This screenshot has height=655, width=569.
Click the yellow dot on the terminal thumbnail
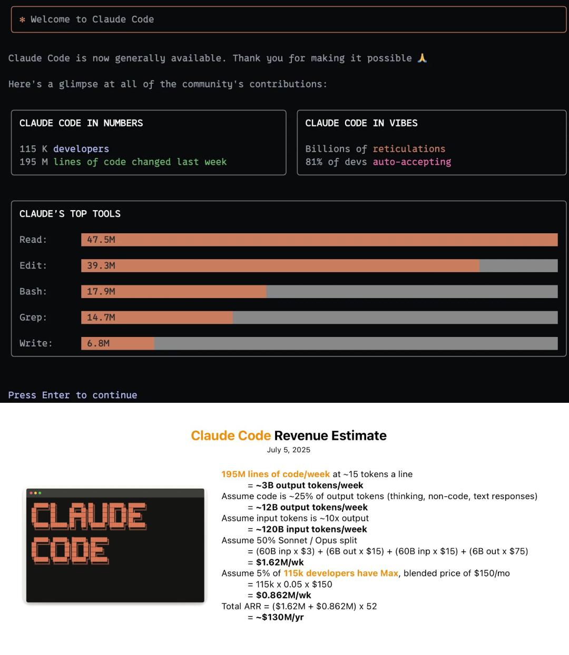pos(35,493)
